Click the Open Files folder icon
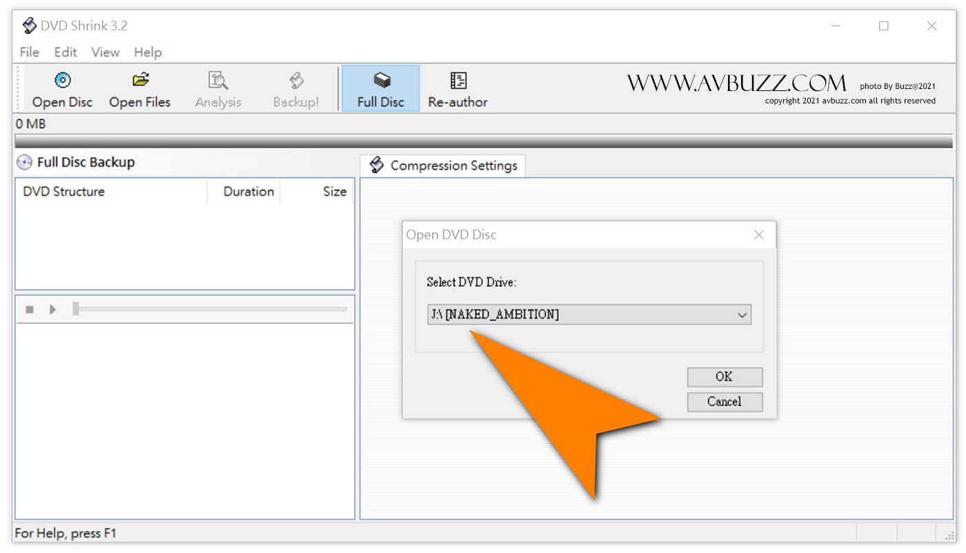 click(140, 81)
